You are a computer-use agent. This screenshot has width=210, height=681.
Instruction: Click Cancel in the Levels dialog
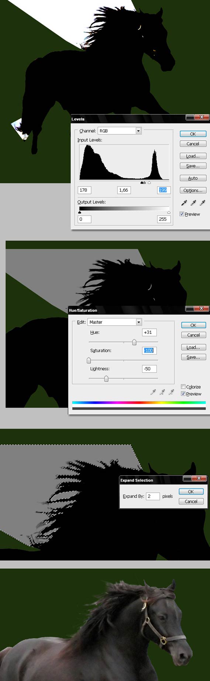pos(193,144)
